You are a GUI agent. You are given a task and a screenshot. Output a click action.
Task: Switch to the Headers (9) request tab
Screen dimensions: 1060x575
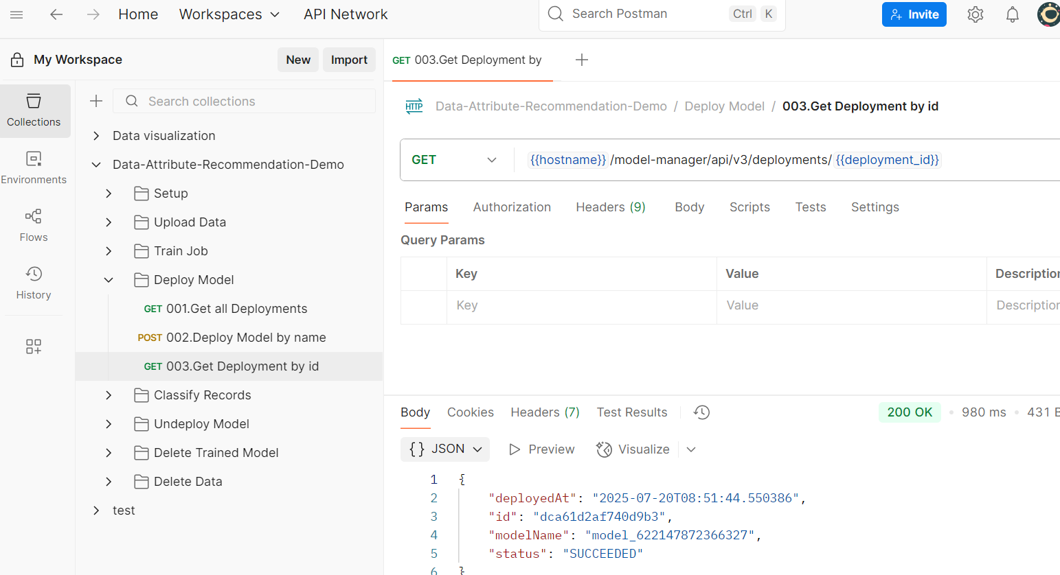tap(611, 207)
